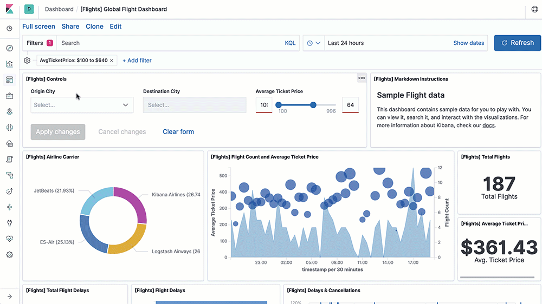This screenshot has height=304, width=542.
Task: Select Edit from the dashboard menu
Action: click(x=115, y=27)
